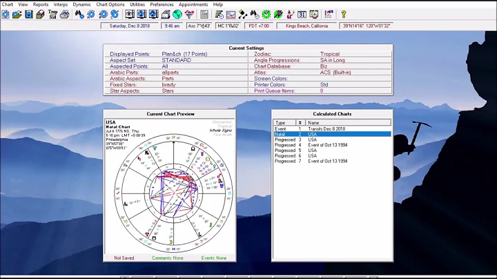Screen dimensions: 497x279
Task: Click the binoculars chart search icon
Action: tap(79, 15)
